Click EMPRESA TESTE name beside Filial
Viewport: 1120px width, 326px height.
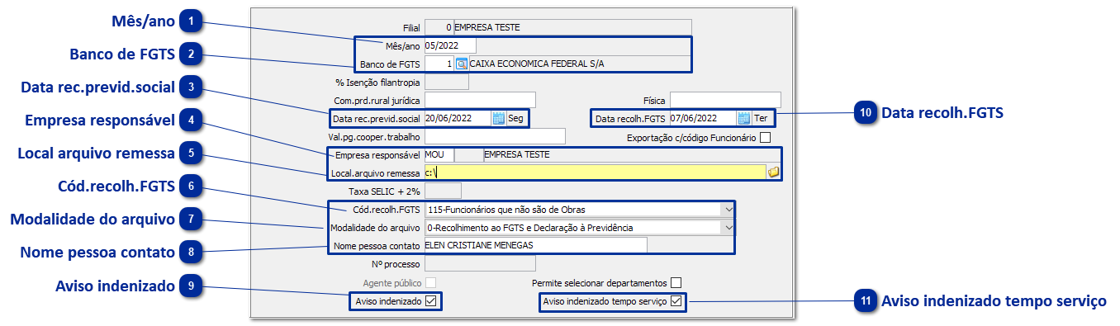tap(487, 27)
